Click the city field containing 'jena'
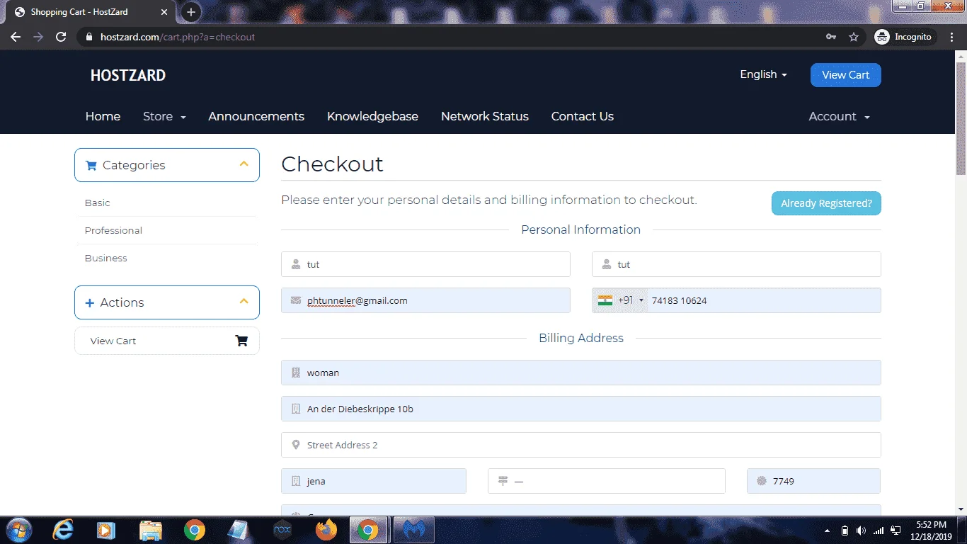The image size is (967, 544). 374,481
